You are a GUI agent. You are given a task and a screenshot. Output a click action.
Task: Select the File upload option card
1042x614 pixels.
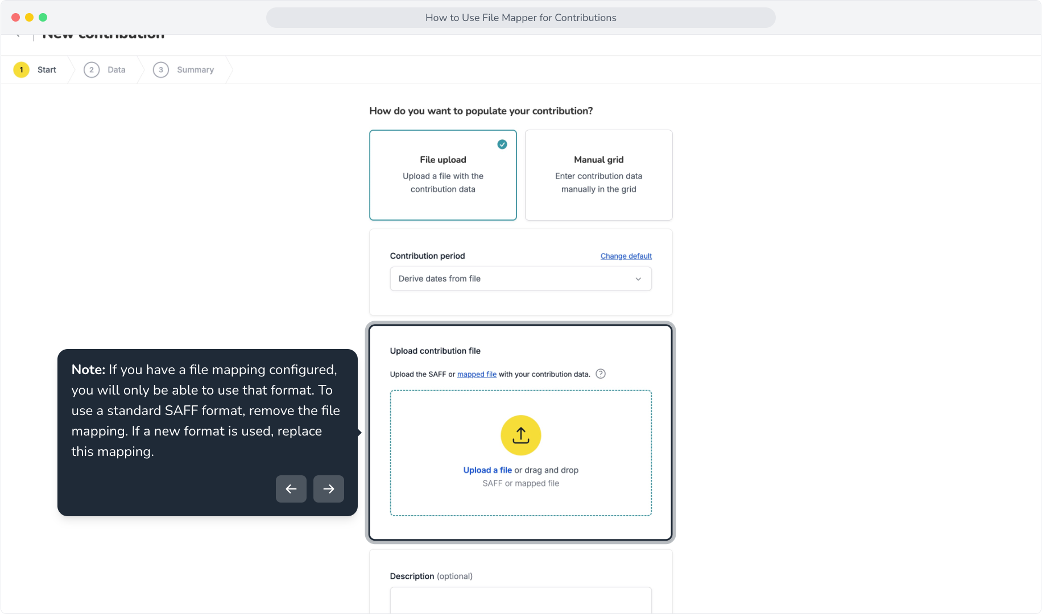coord(443,175)
